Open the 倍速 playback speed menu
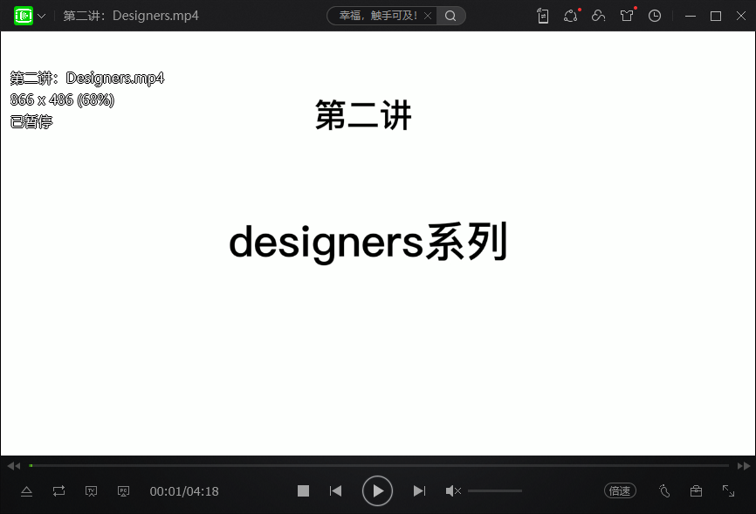This screenshot has height=514, width=756. tap(620, 490)
